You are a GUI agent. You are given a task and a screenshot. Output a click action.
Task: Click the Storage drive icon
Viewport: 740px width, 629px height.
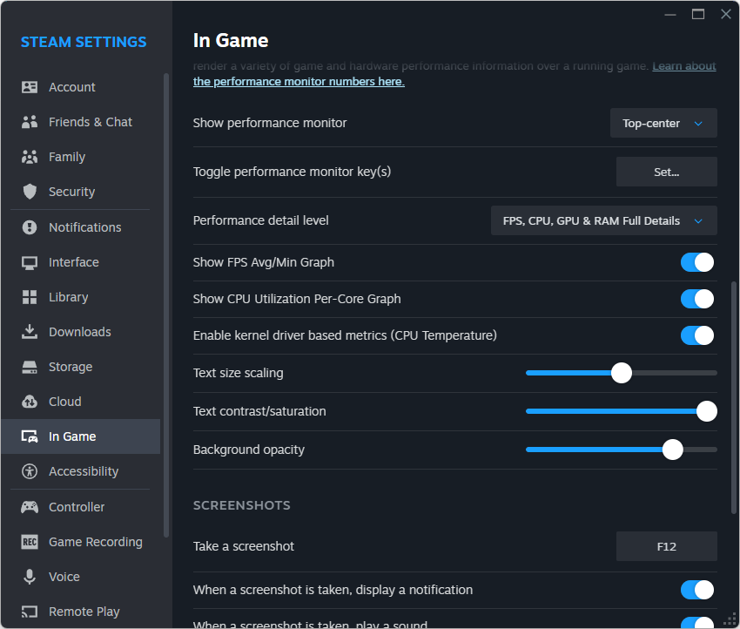click(x=30, y=367)
